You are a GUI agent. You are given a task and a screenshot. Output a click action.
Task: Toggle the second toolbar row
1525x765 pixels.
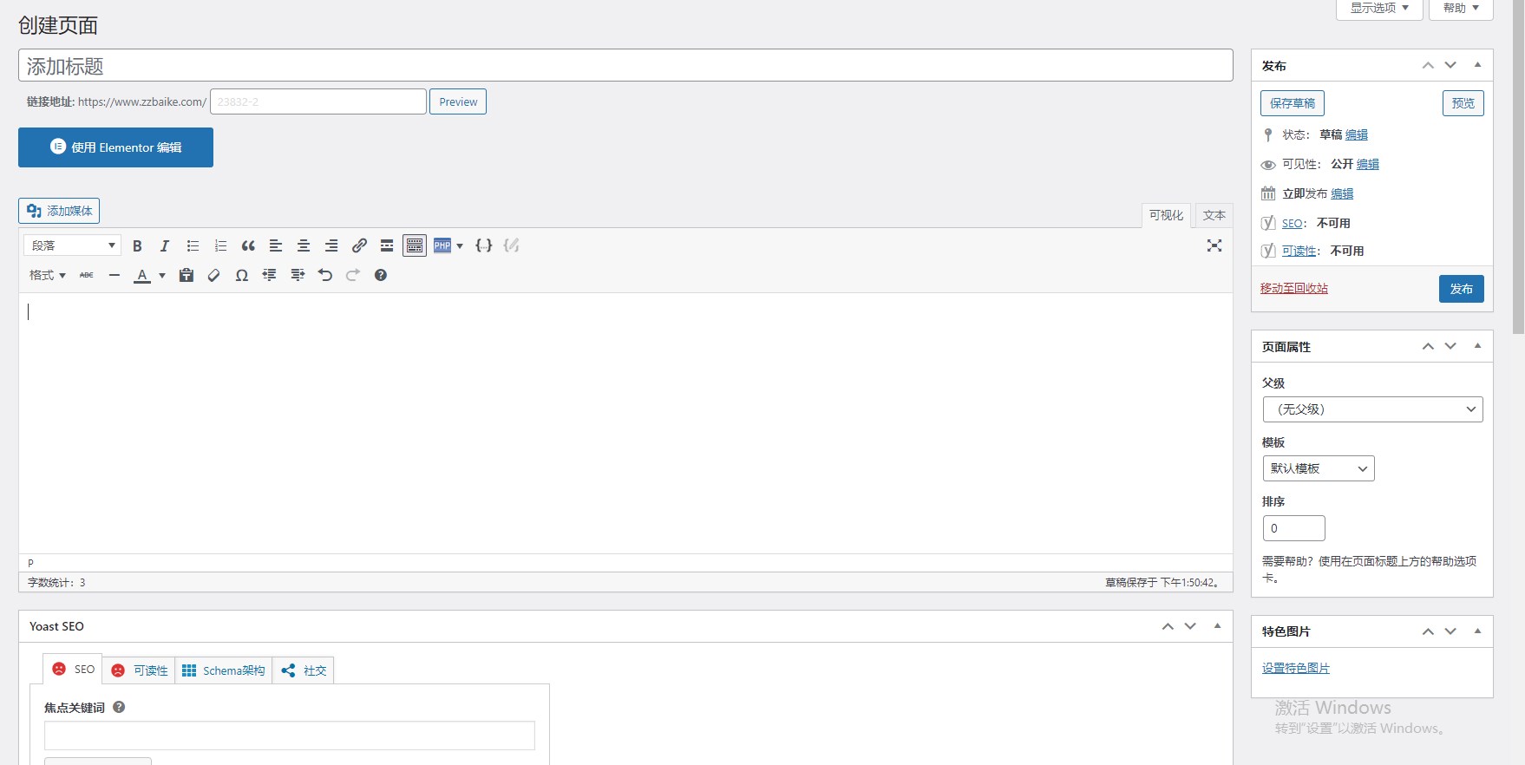point(415,246)
